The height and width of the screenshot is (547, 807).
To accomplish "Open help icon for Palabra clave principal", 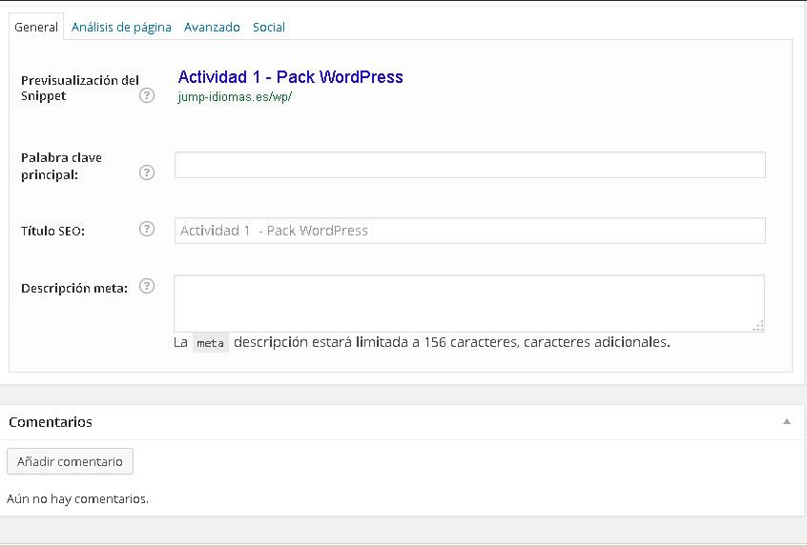I will pos(147,172).
